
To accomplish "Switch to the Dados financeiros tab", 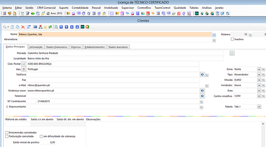I will point(57,47).
